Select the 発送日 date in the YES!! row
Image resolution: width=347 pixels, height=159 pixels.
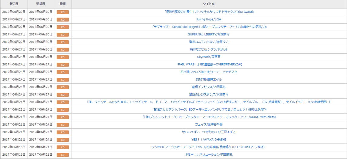pos(14,140)
